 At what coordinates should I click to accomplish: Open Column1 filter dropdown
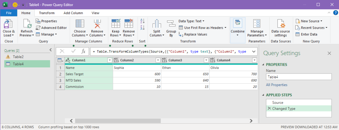(x=110, y=60)
